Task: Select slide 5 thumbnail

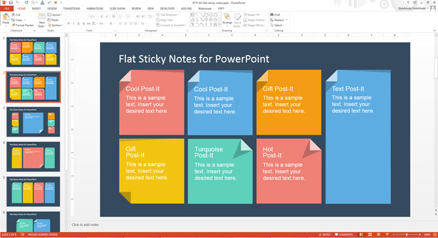Action: (x=33, y=192)
